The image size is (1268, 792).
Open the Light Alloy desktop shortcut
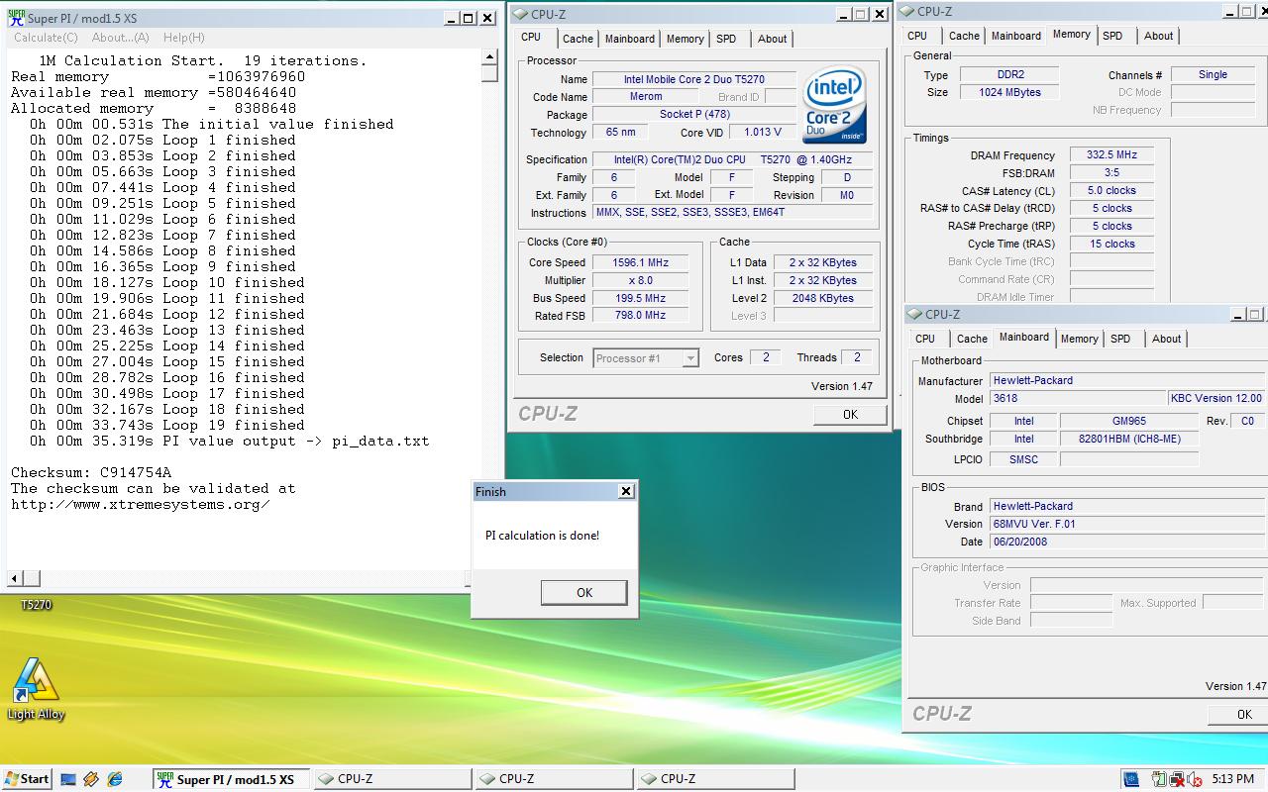point(35,688)
